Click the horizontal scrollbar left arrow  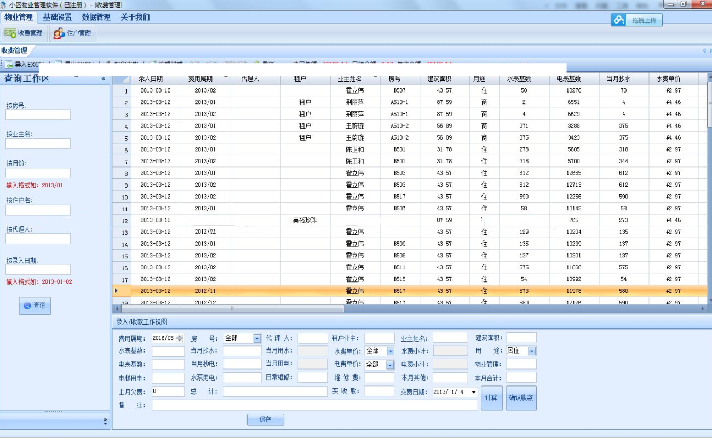pyautogui.click(x=117, y=309)
